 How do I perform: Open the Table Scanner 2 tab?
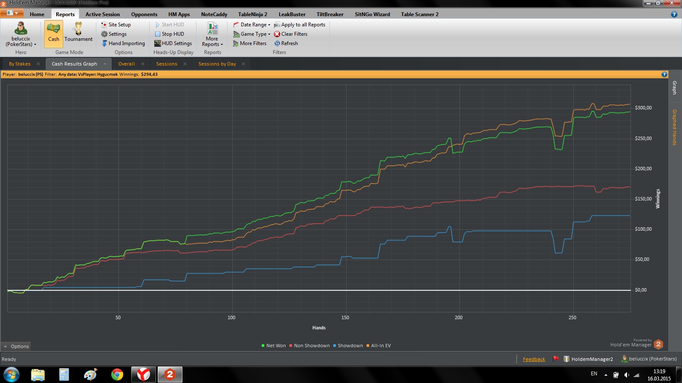(x=419, y=14)
